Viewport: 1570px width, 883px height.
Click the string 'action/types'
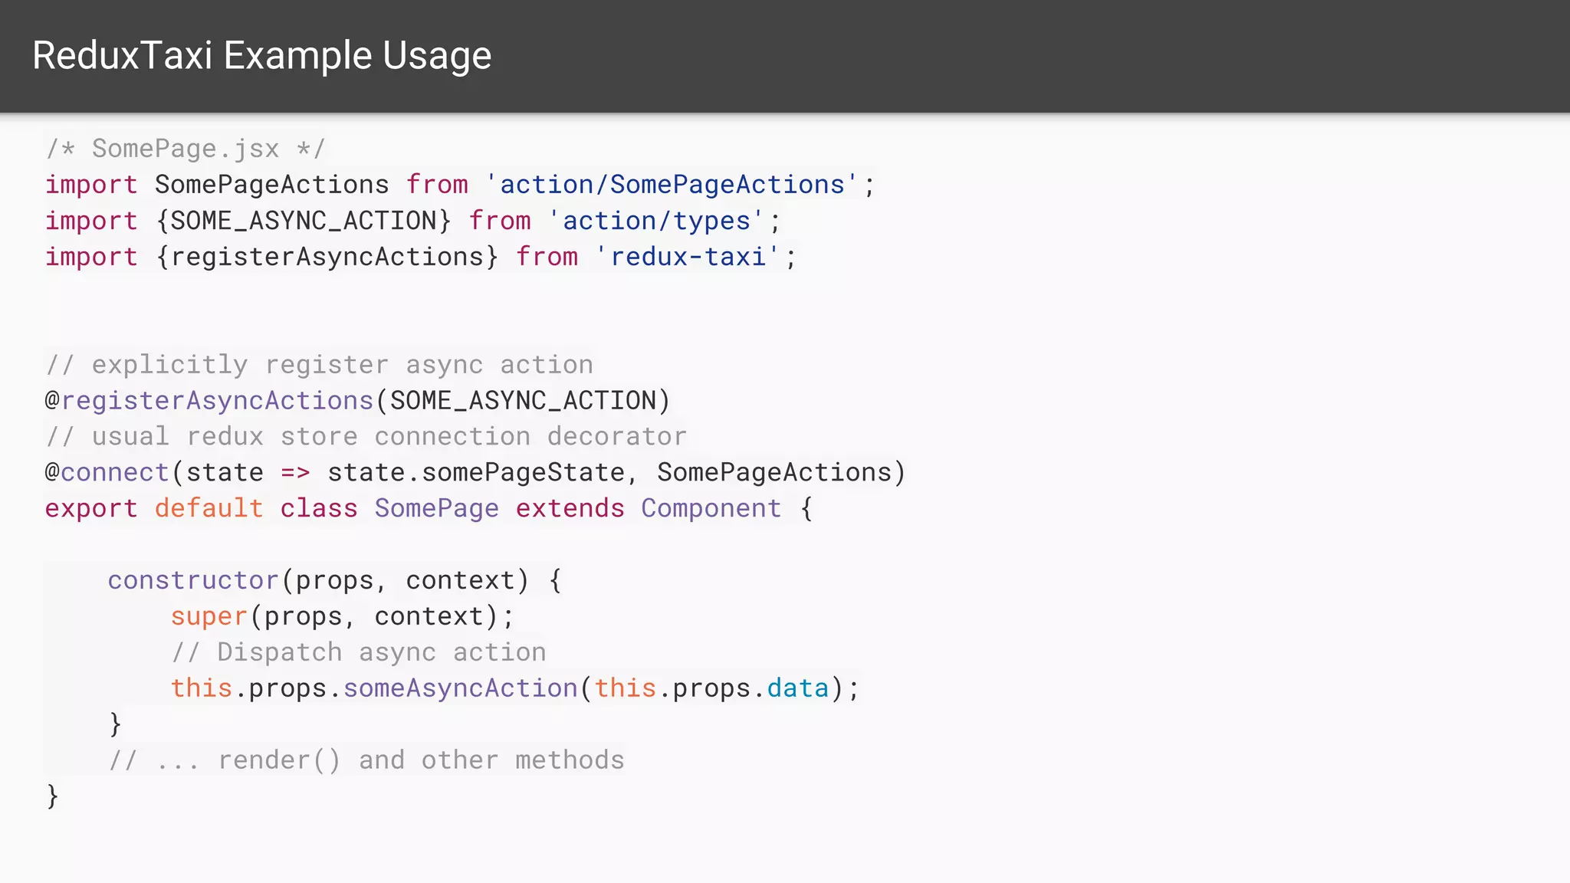pyautogui.click(x=656, y=221)
